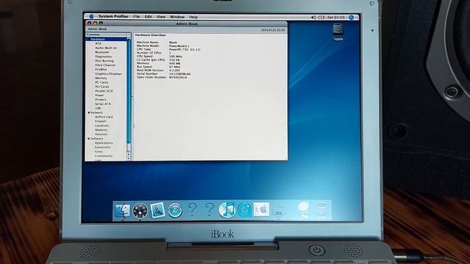Open the Apple menu
This screenshot has width=470, height=264.
[x=91, y=16]
